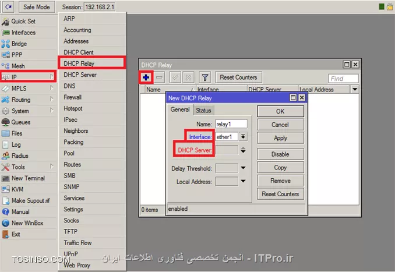Screen dimensions: 395x272
Task: Open Radius in the sidebar
Action: tap(28, 156)
